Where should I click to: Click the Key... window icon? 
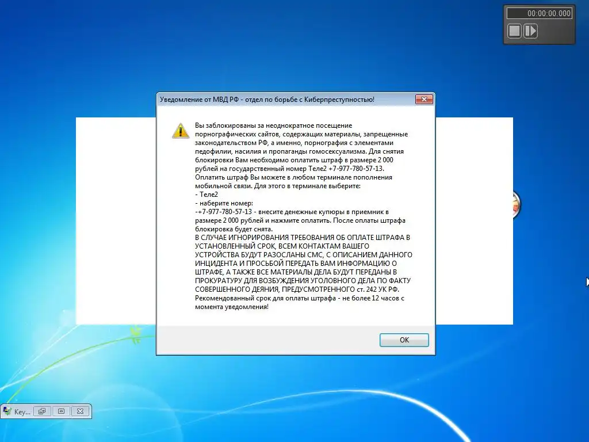pyautogui.click(x=7, y=411)
